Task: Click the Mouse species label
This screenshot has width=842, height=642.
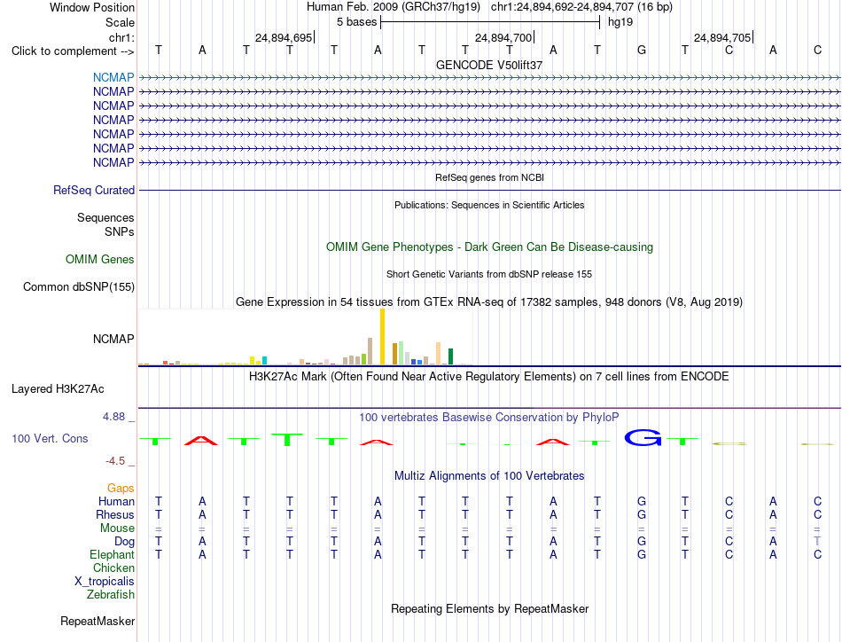Action: point(117,528)
